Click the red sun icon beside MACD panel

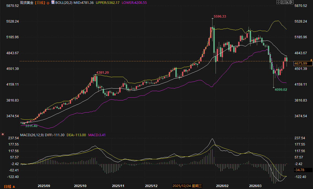tap(2, 134)
